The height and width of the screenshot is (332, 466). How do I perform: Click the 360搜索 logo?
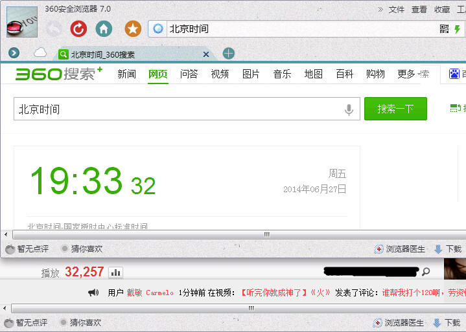pyautogui.click(x=59, y=74)
